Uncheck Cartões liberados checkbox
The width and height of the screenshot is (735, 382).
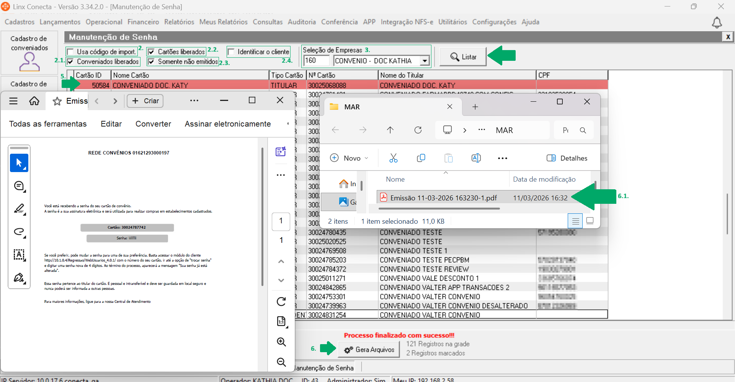(152, 52)
